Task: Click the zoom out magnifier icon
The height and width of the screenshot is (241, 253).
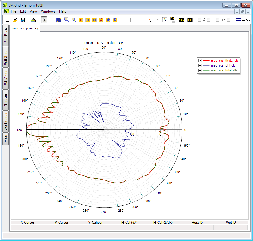Action: (74, 20)
